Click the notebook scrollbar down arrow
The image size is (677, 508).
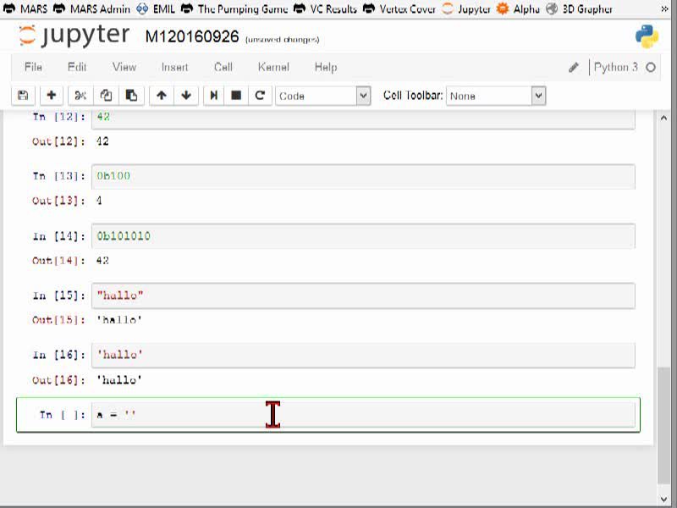pos(663,500)
